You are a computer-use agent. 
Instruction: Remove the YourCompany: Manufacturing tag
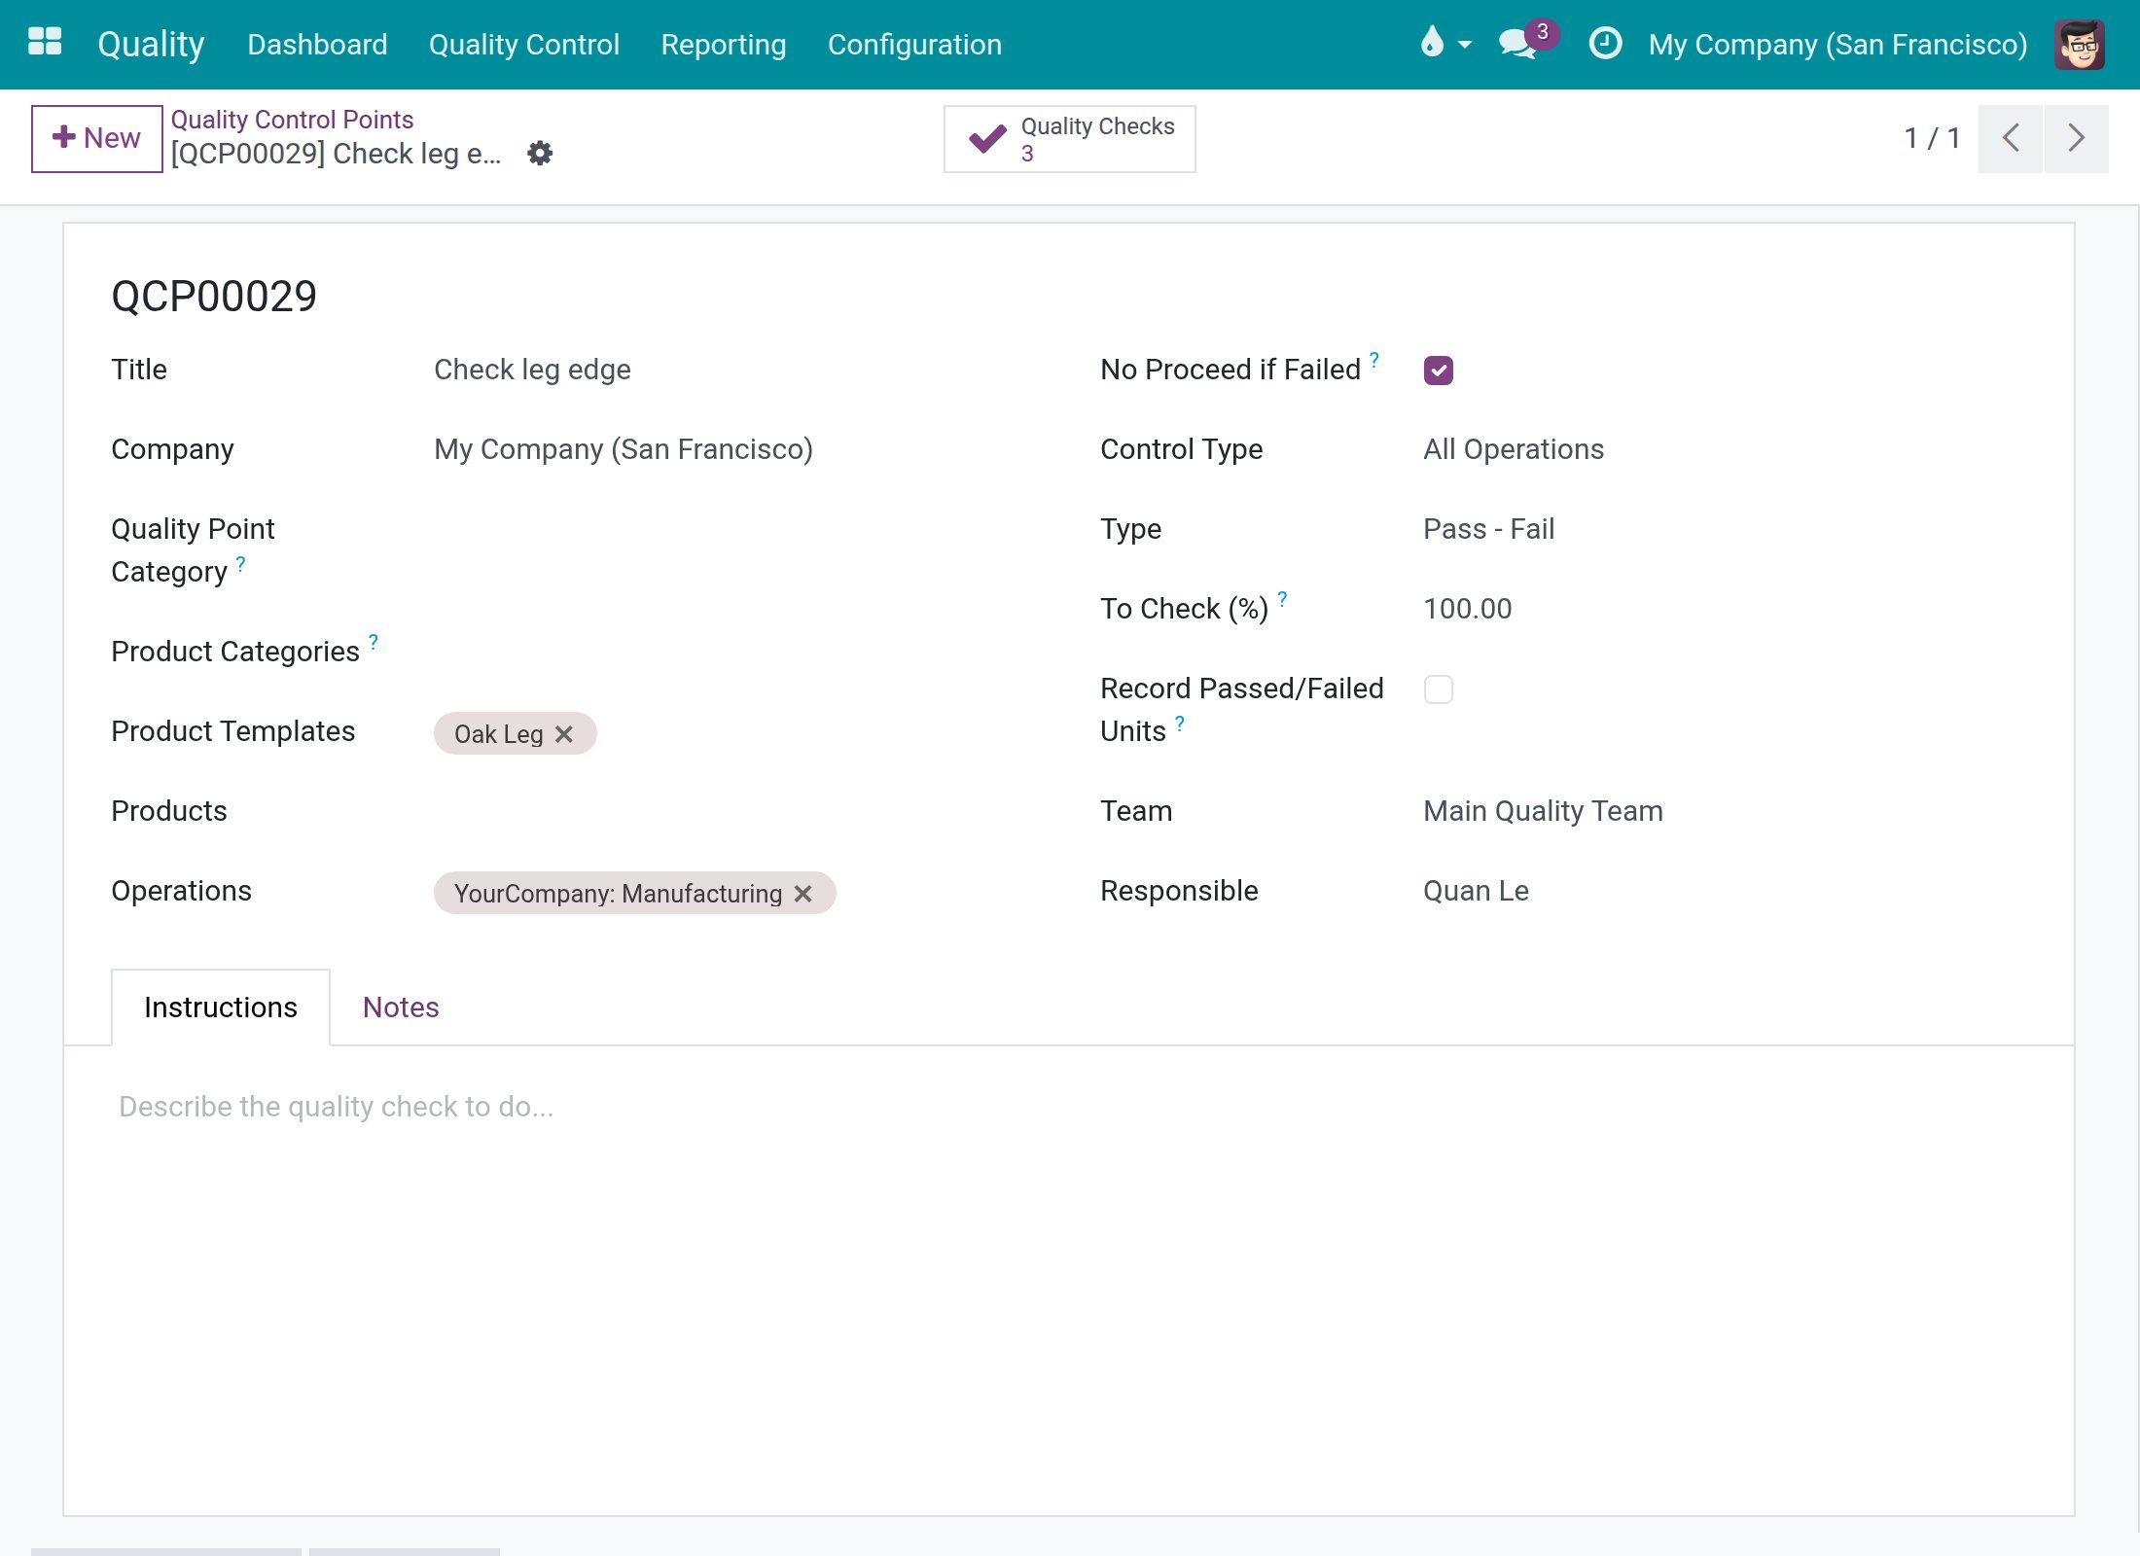(x=803, y=894)
